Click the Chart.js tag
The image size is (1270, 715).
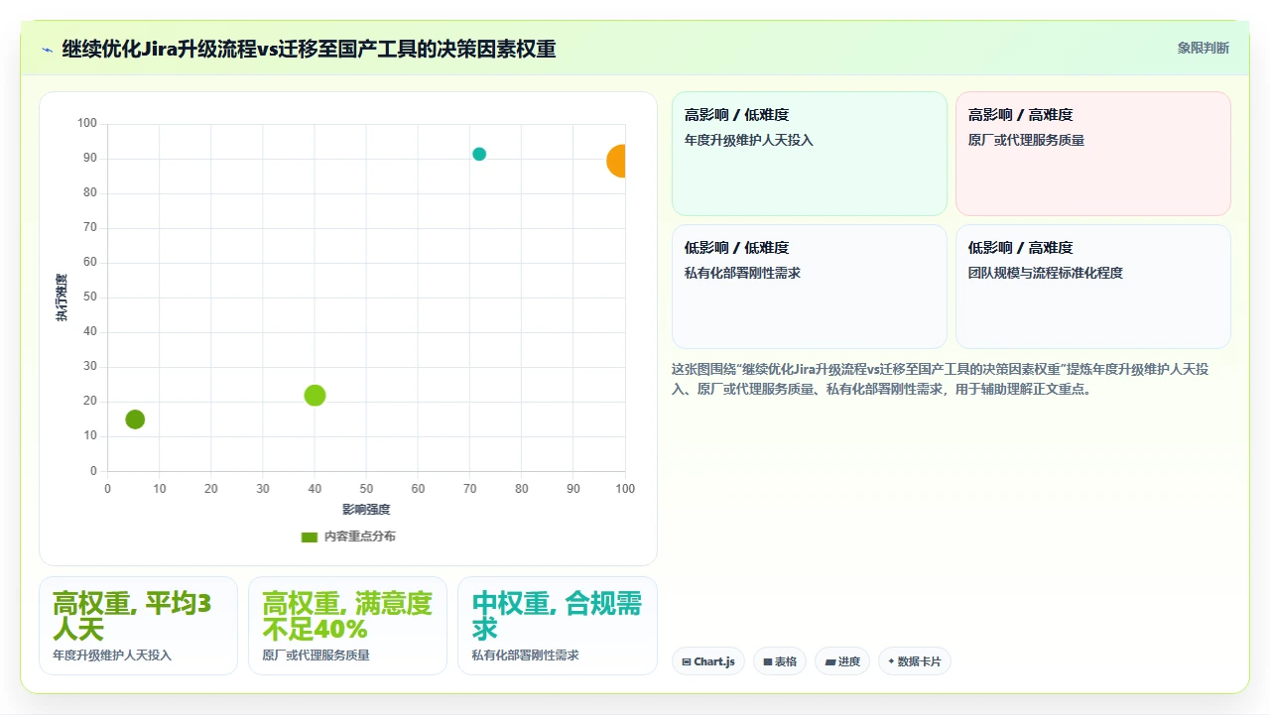[708, 661]
